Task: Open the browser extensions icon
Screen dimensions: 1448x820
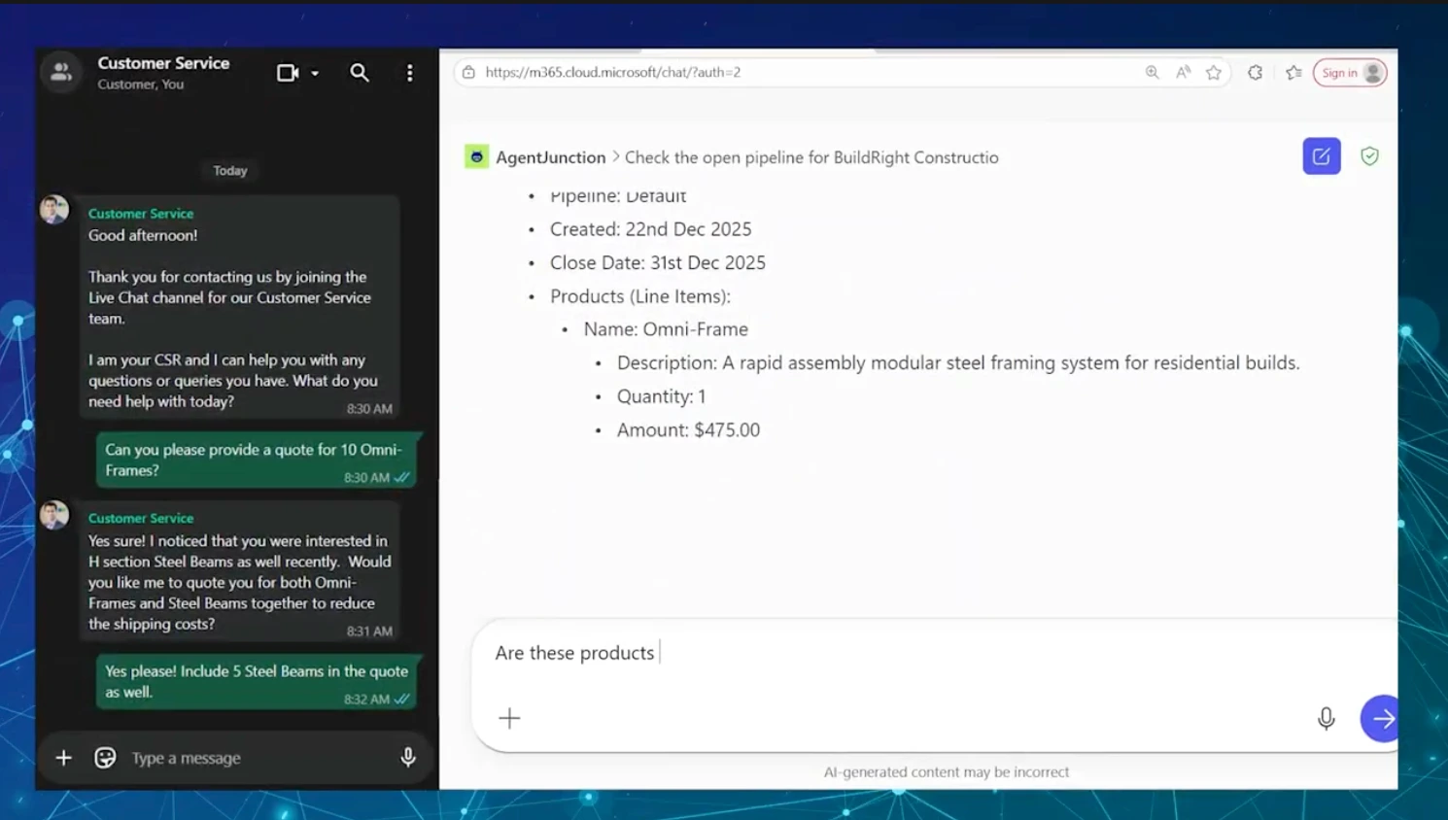Action: point(1256,72)
